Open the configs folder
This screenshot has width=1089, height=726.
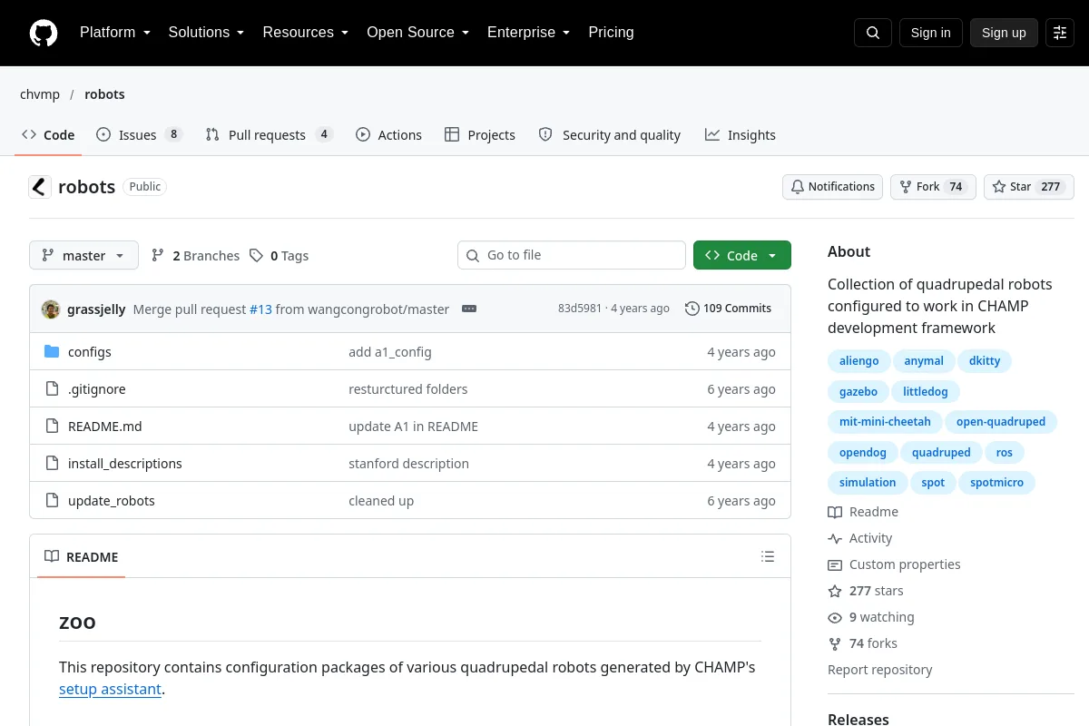(x=90, y=352)
